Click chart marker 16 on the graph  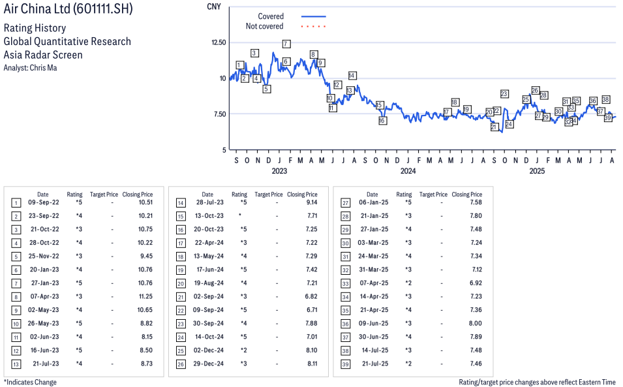(x=382, y=120)
